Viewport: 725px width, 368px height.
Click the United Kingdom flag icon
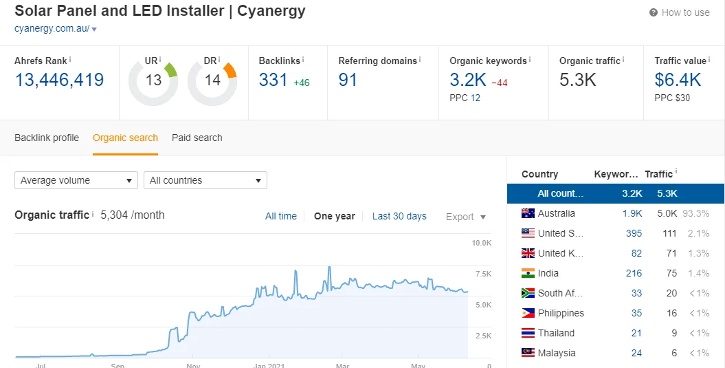point(528,253)
